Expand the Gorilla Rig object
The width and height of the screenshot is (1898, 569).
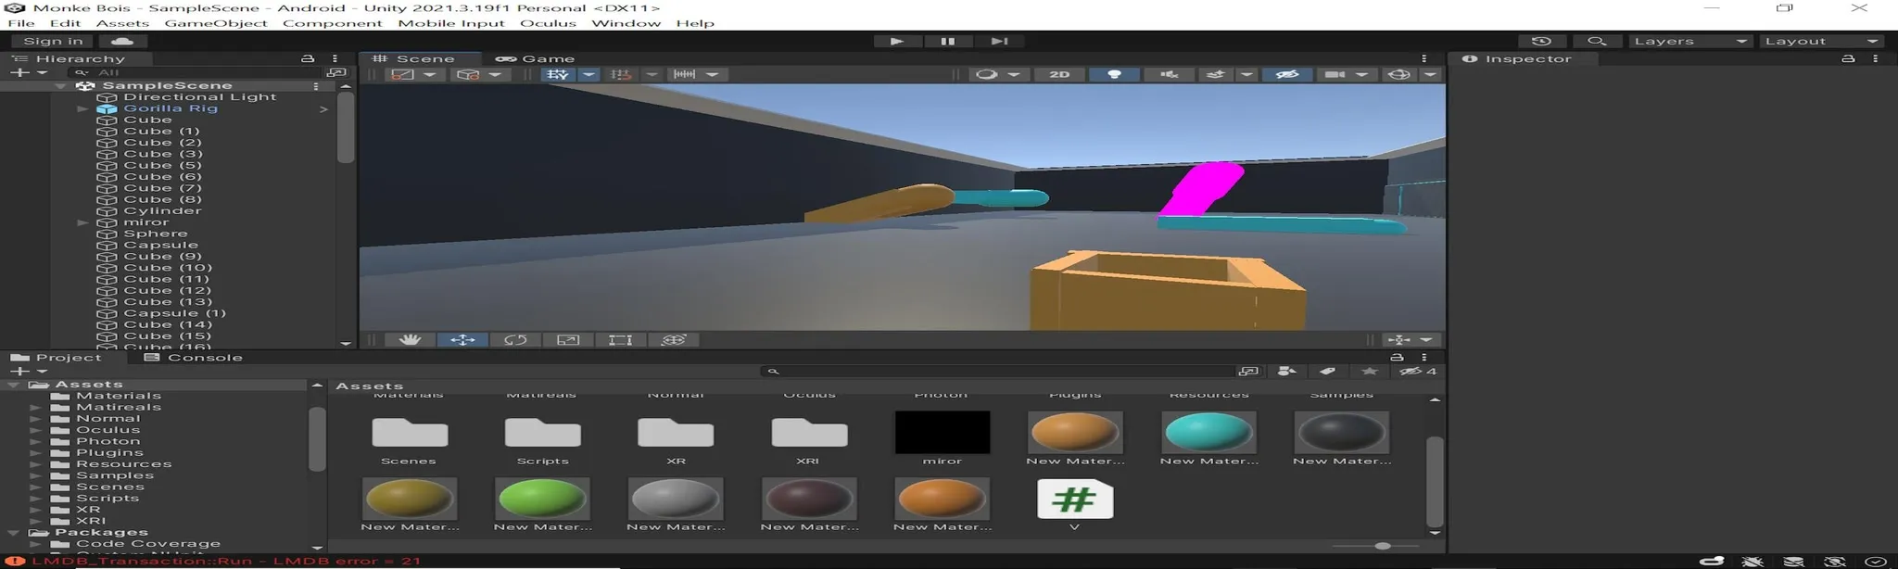82,108
